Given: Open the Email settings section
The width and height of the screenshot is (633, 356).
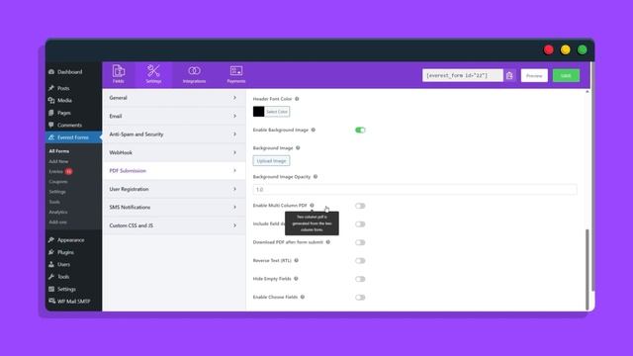Looking at the screenshot, I should (x=174, y=117).
